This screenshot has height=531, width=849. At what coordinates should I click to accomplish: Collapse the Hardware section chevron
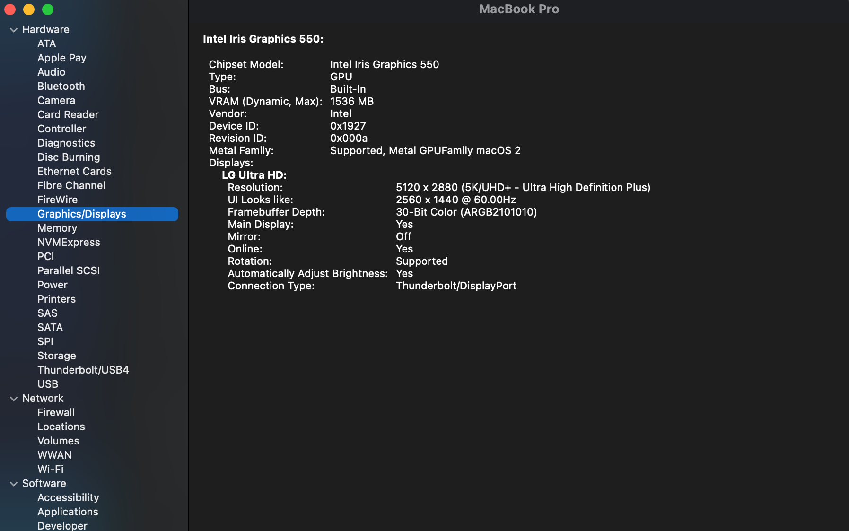(x=14, y=30)
